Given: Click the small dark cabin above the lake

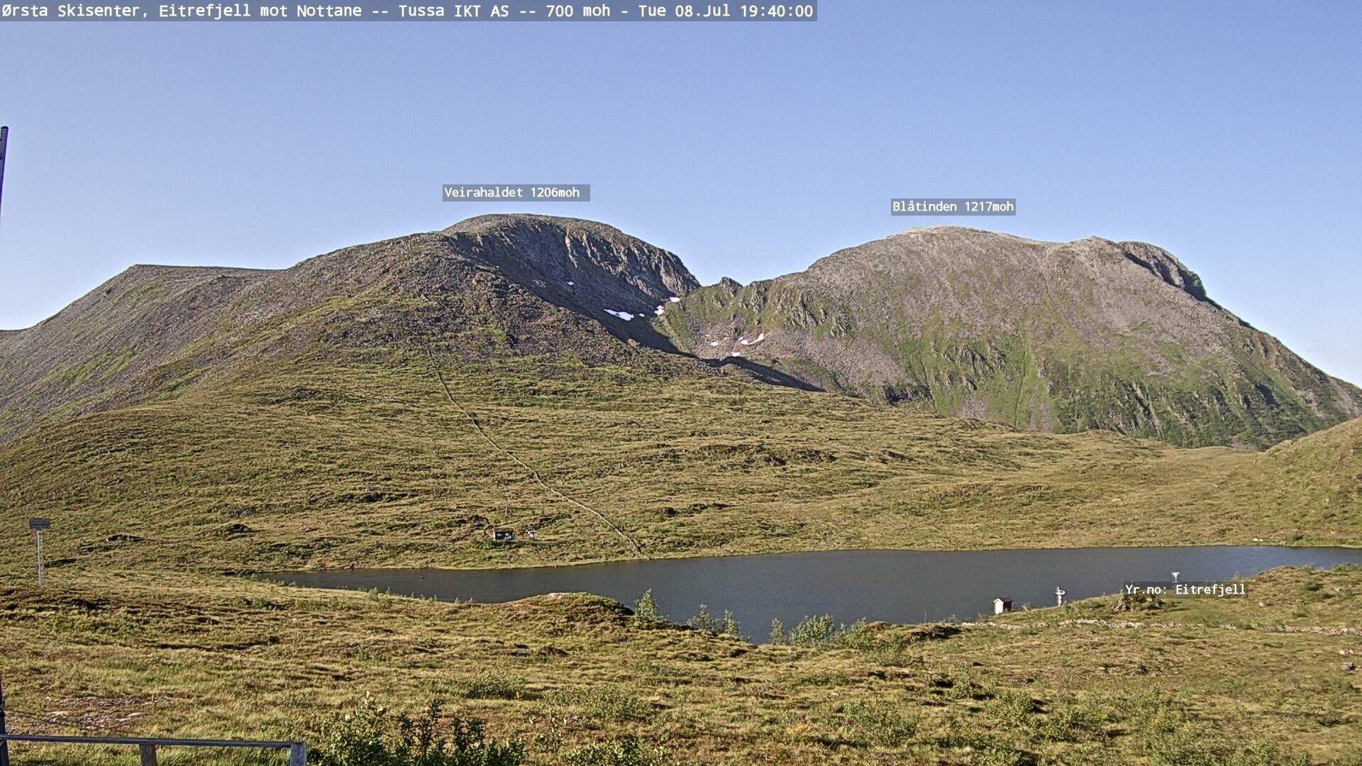Looking at the screenshot, I should tap(503, 535).
